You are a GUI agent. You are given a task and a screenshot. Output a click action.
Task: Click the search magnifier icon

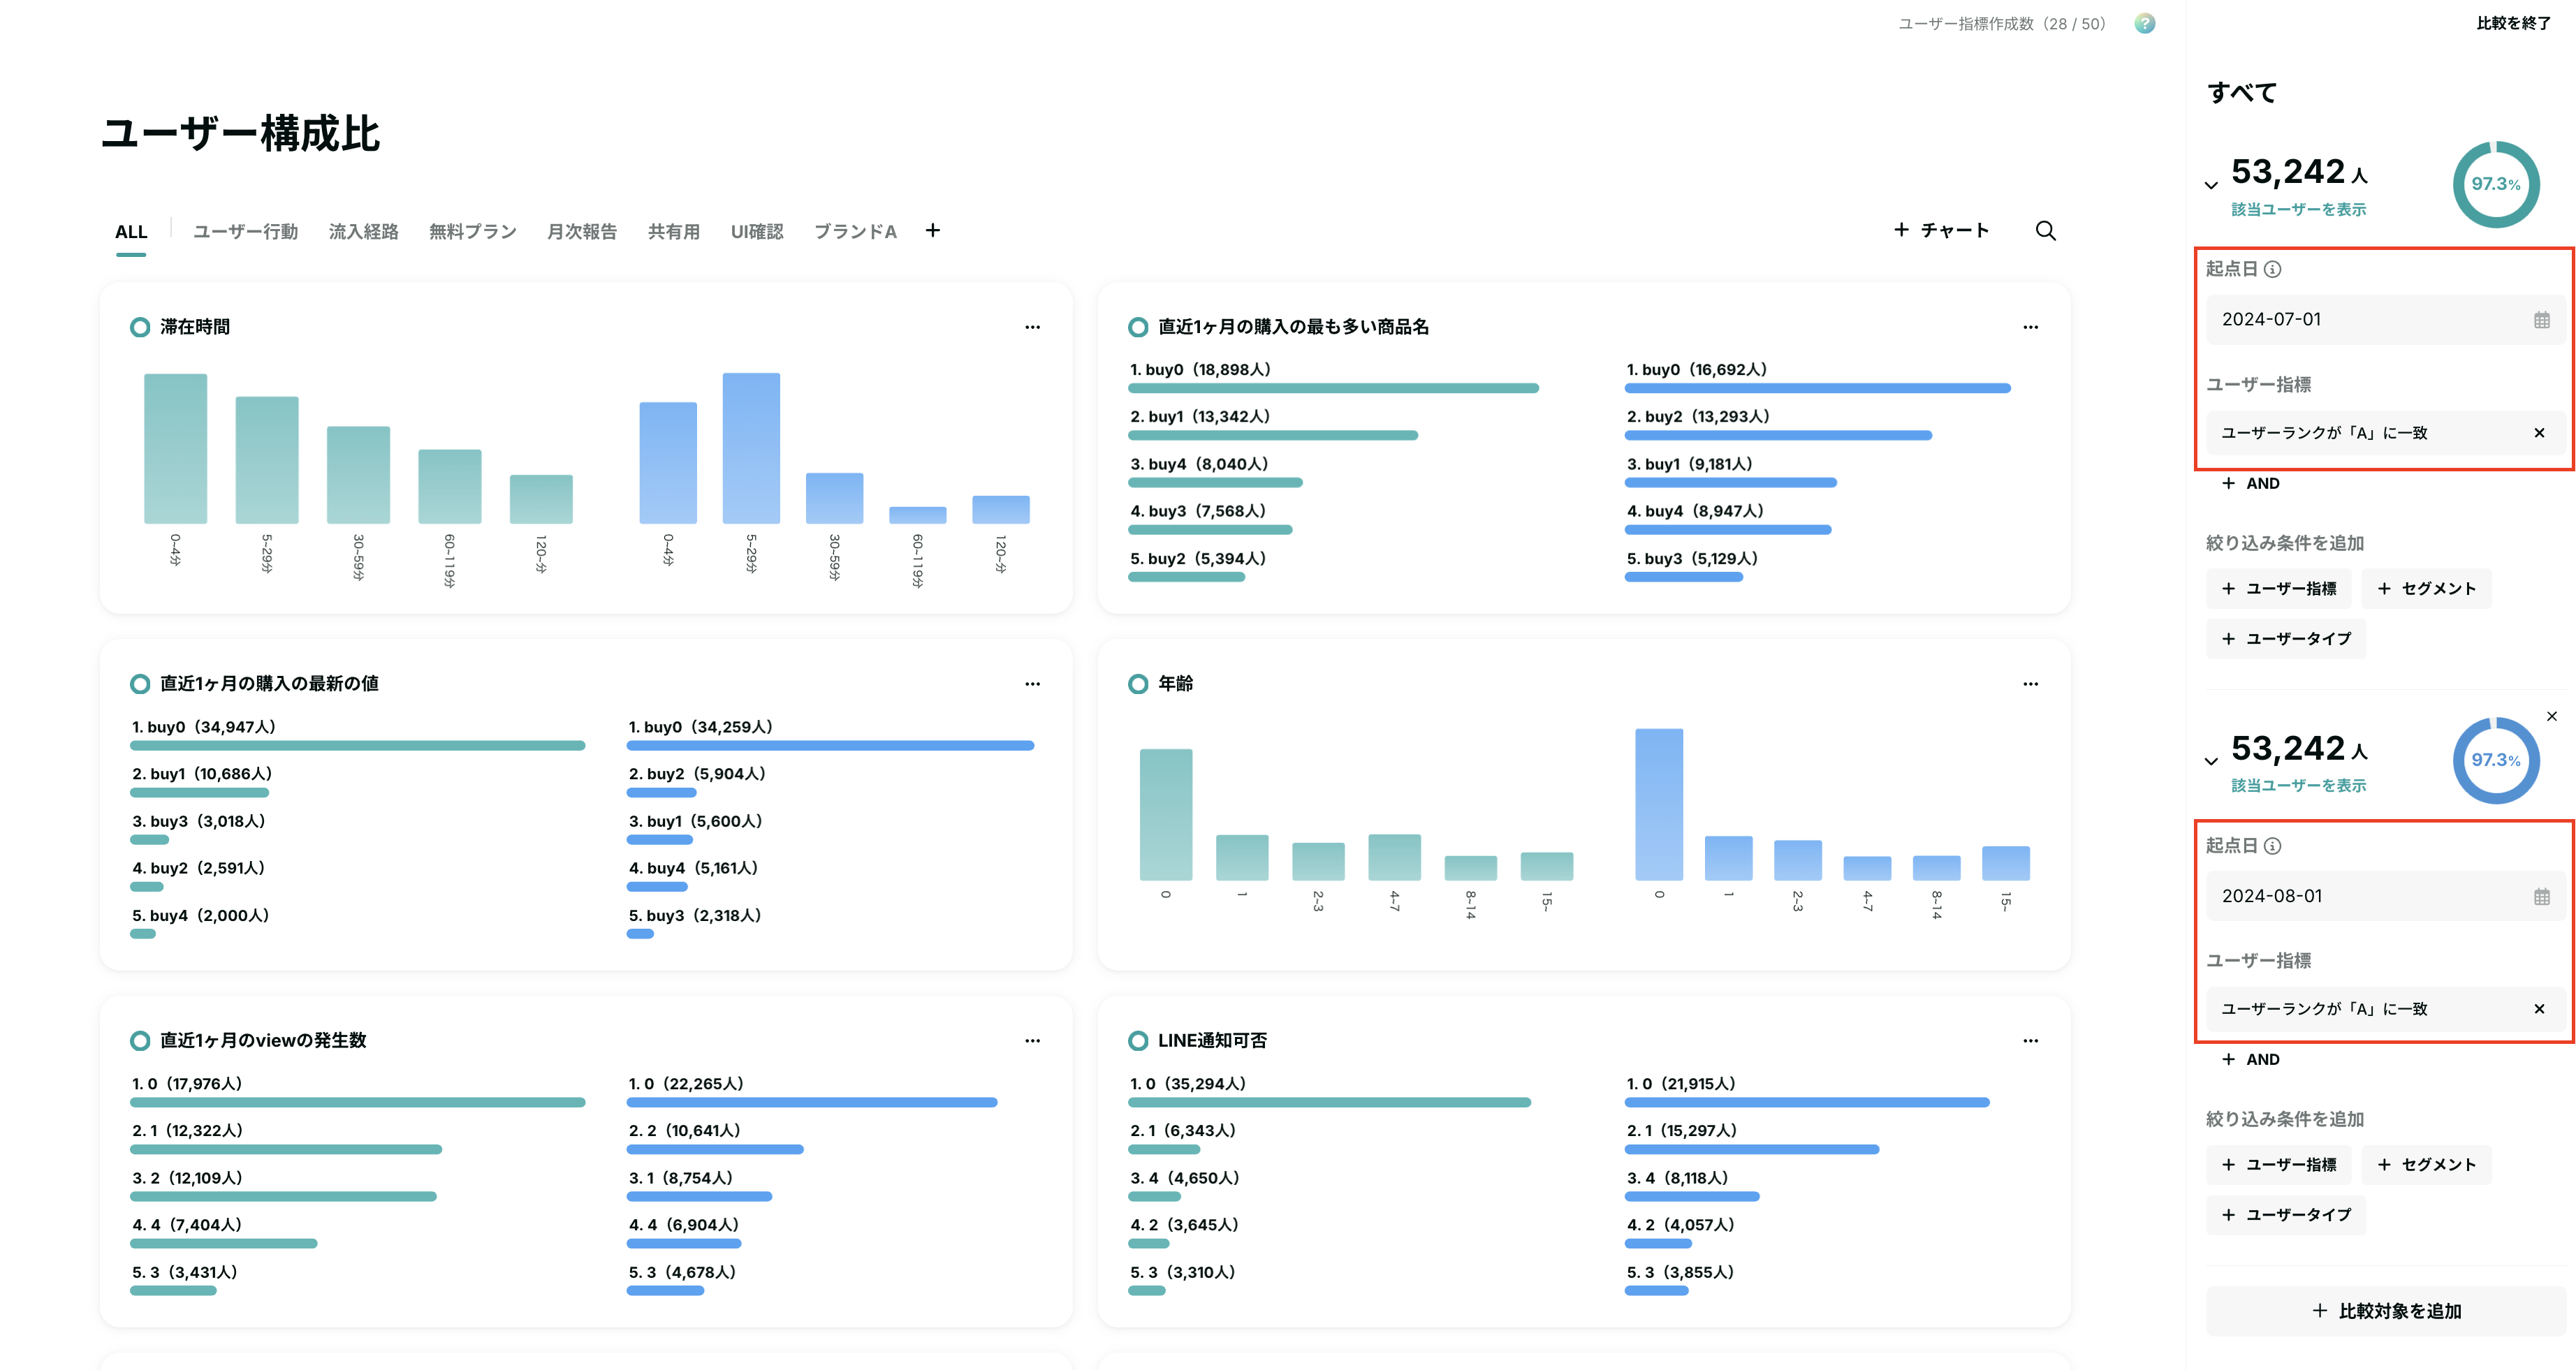pos(2046,231)
